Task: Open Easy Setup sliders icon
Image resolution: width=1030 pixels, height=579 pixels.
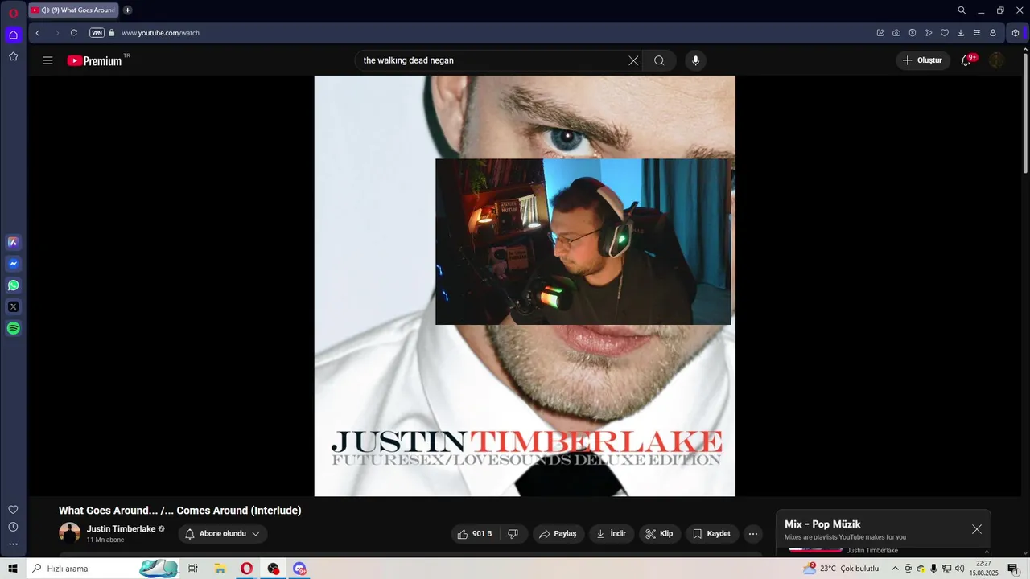Action: pos(977,33)
